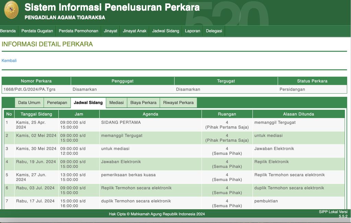Switch to the Mediasi tab
Screen dimensions: 351x223
click(x=117, y=103)
